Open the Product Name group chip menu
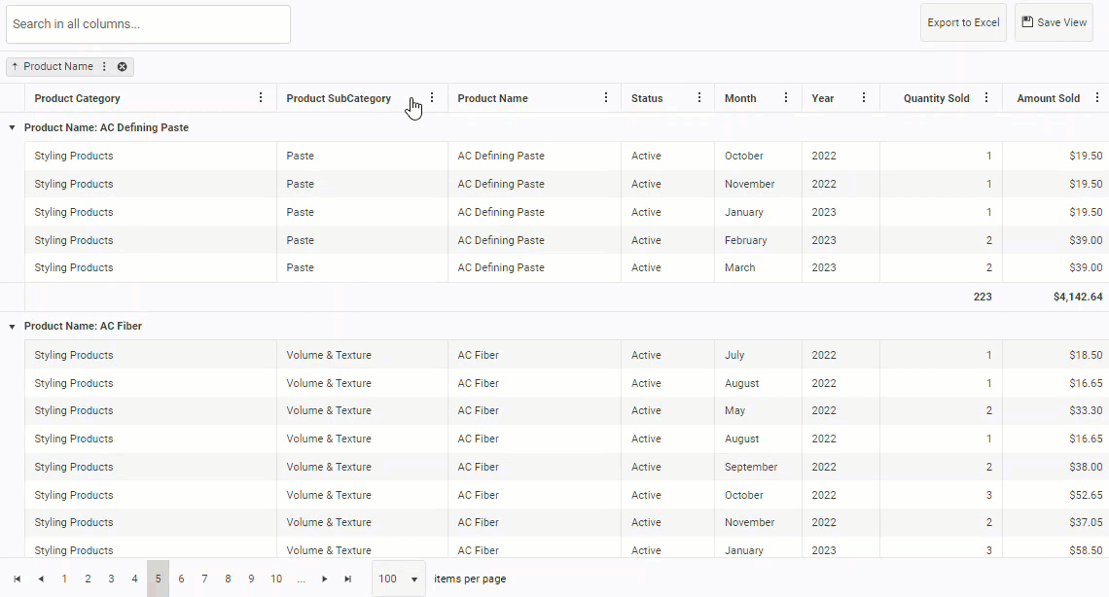Image resolution: width=1109 pixels, height=597 pixels. coord(105,67)
